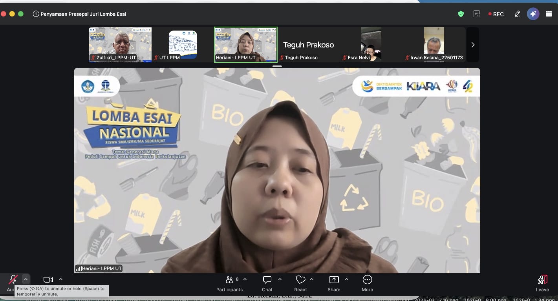Screen dimensions: 558x301
Task: Select the Zulfikri_LPPM-UT video thumbnail
Action: pyautogui.click(x=120, y=44)
